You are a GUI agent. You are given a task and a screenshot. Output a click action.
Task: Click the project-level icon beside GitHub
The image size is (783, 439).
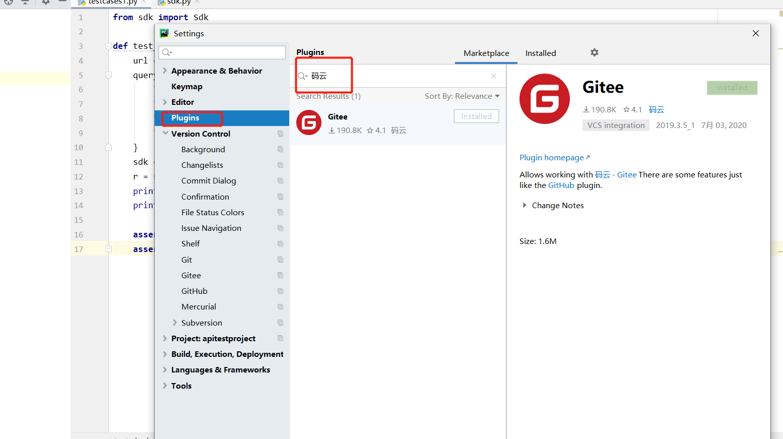pyautogui.click(x=281, y=291)
